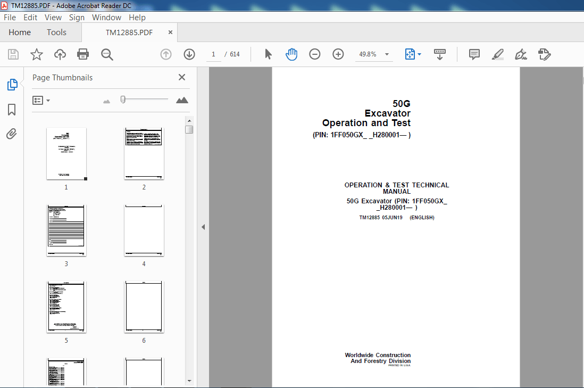
Task: Click the Print icon
Action: click(x=83, y=54)
